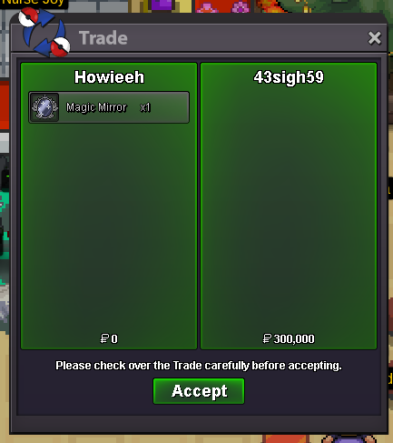Click the lower red Poké Ball in trade icon

pos(60,47)
